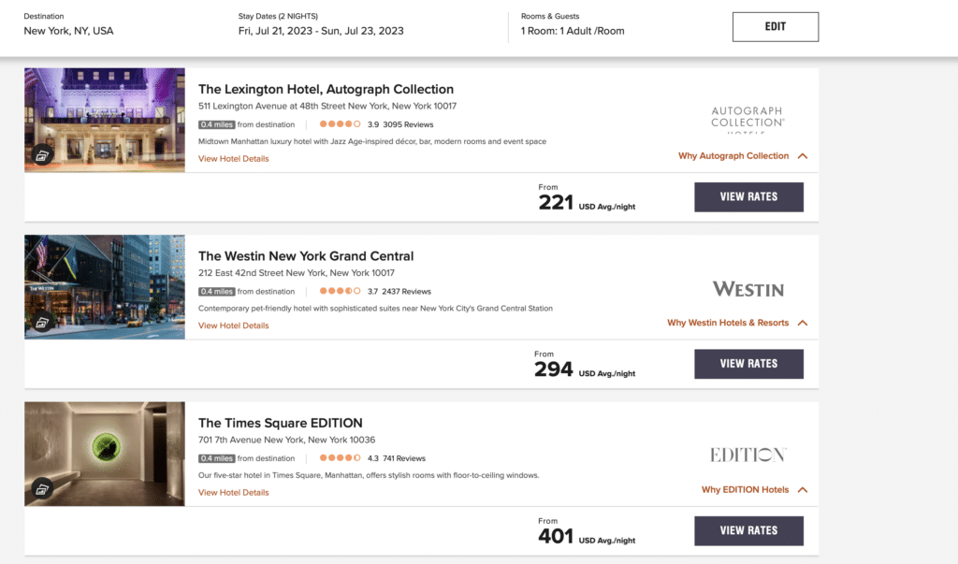This screenshot has height=564, width=958.
Task: Open photo gallery icon on Lexington Hotel image
Action: point(42,156)
